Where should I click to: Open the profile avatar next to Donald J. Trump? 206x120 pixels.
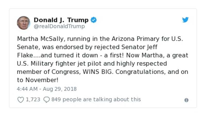23,23
